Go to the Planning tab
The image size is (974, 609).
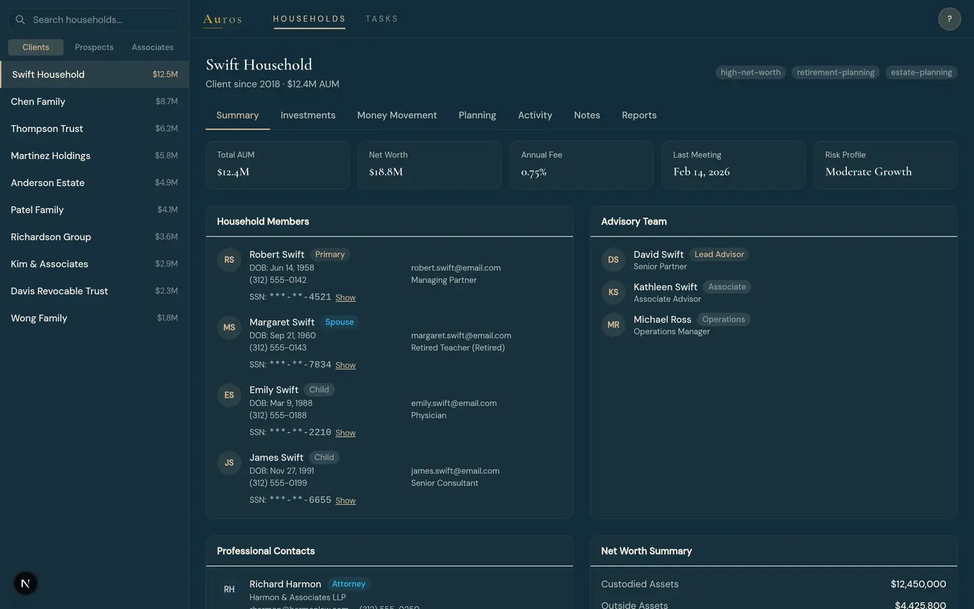click(478, 116)
